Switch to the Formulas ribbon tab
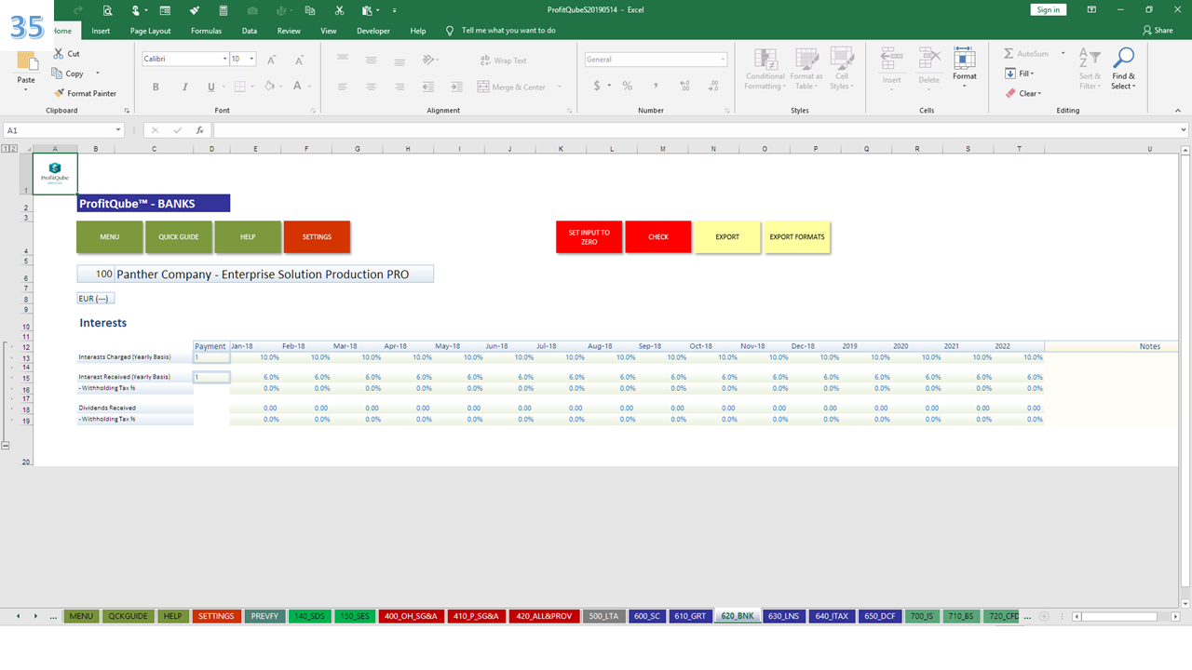 point(206,31)
